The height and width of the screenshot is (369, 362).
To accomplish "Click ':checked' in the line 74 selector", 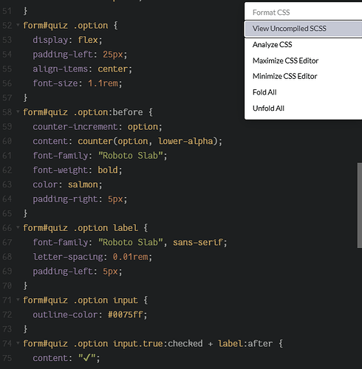I will pos(183,343).
